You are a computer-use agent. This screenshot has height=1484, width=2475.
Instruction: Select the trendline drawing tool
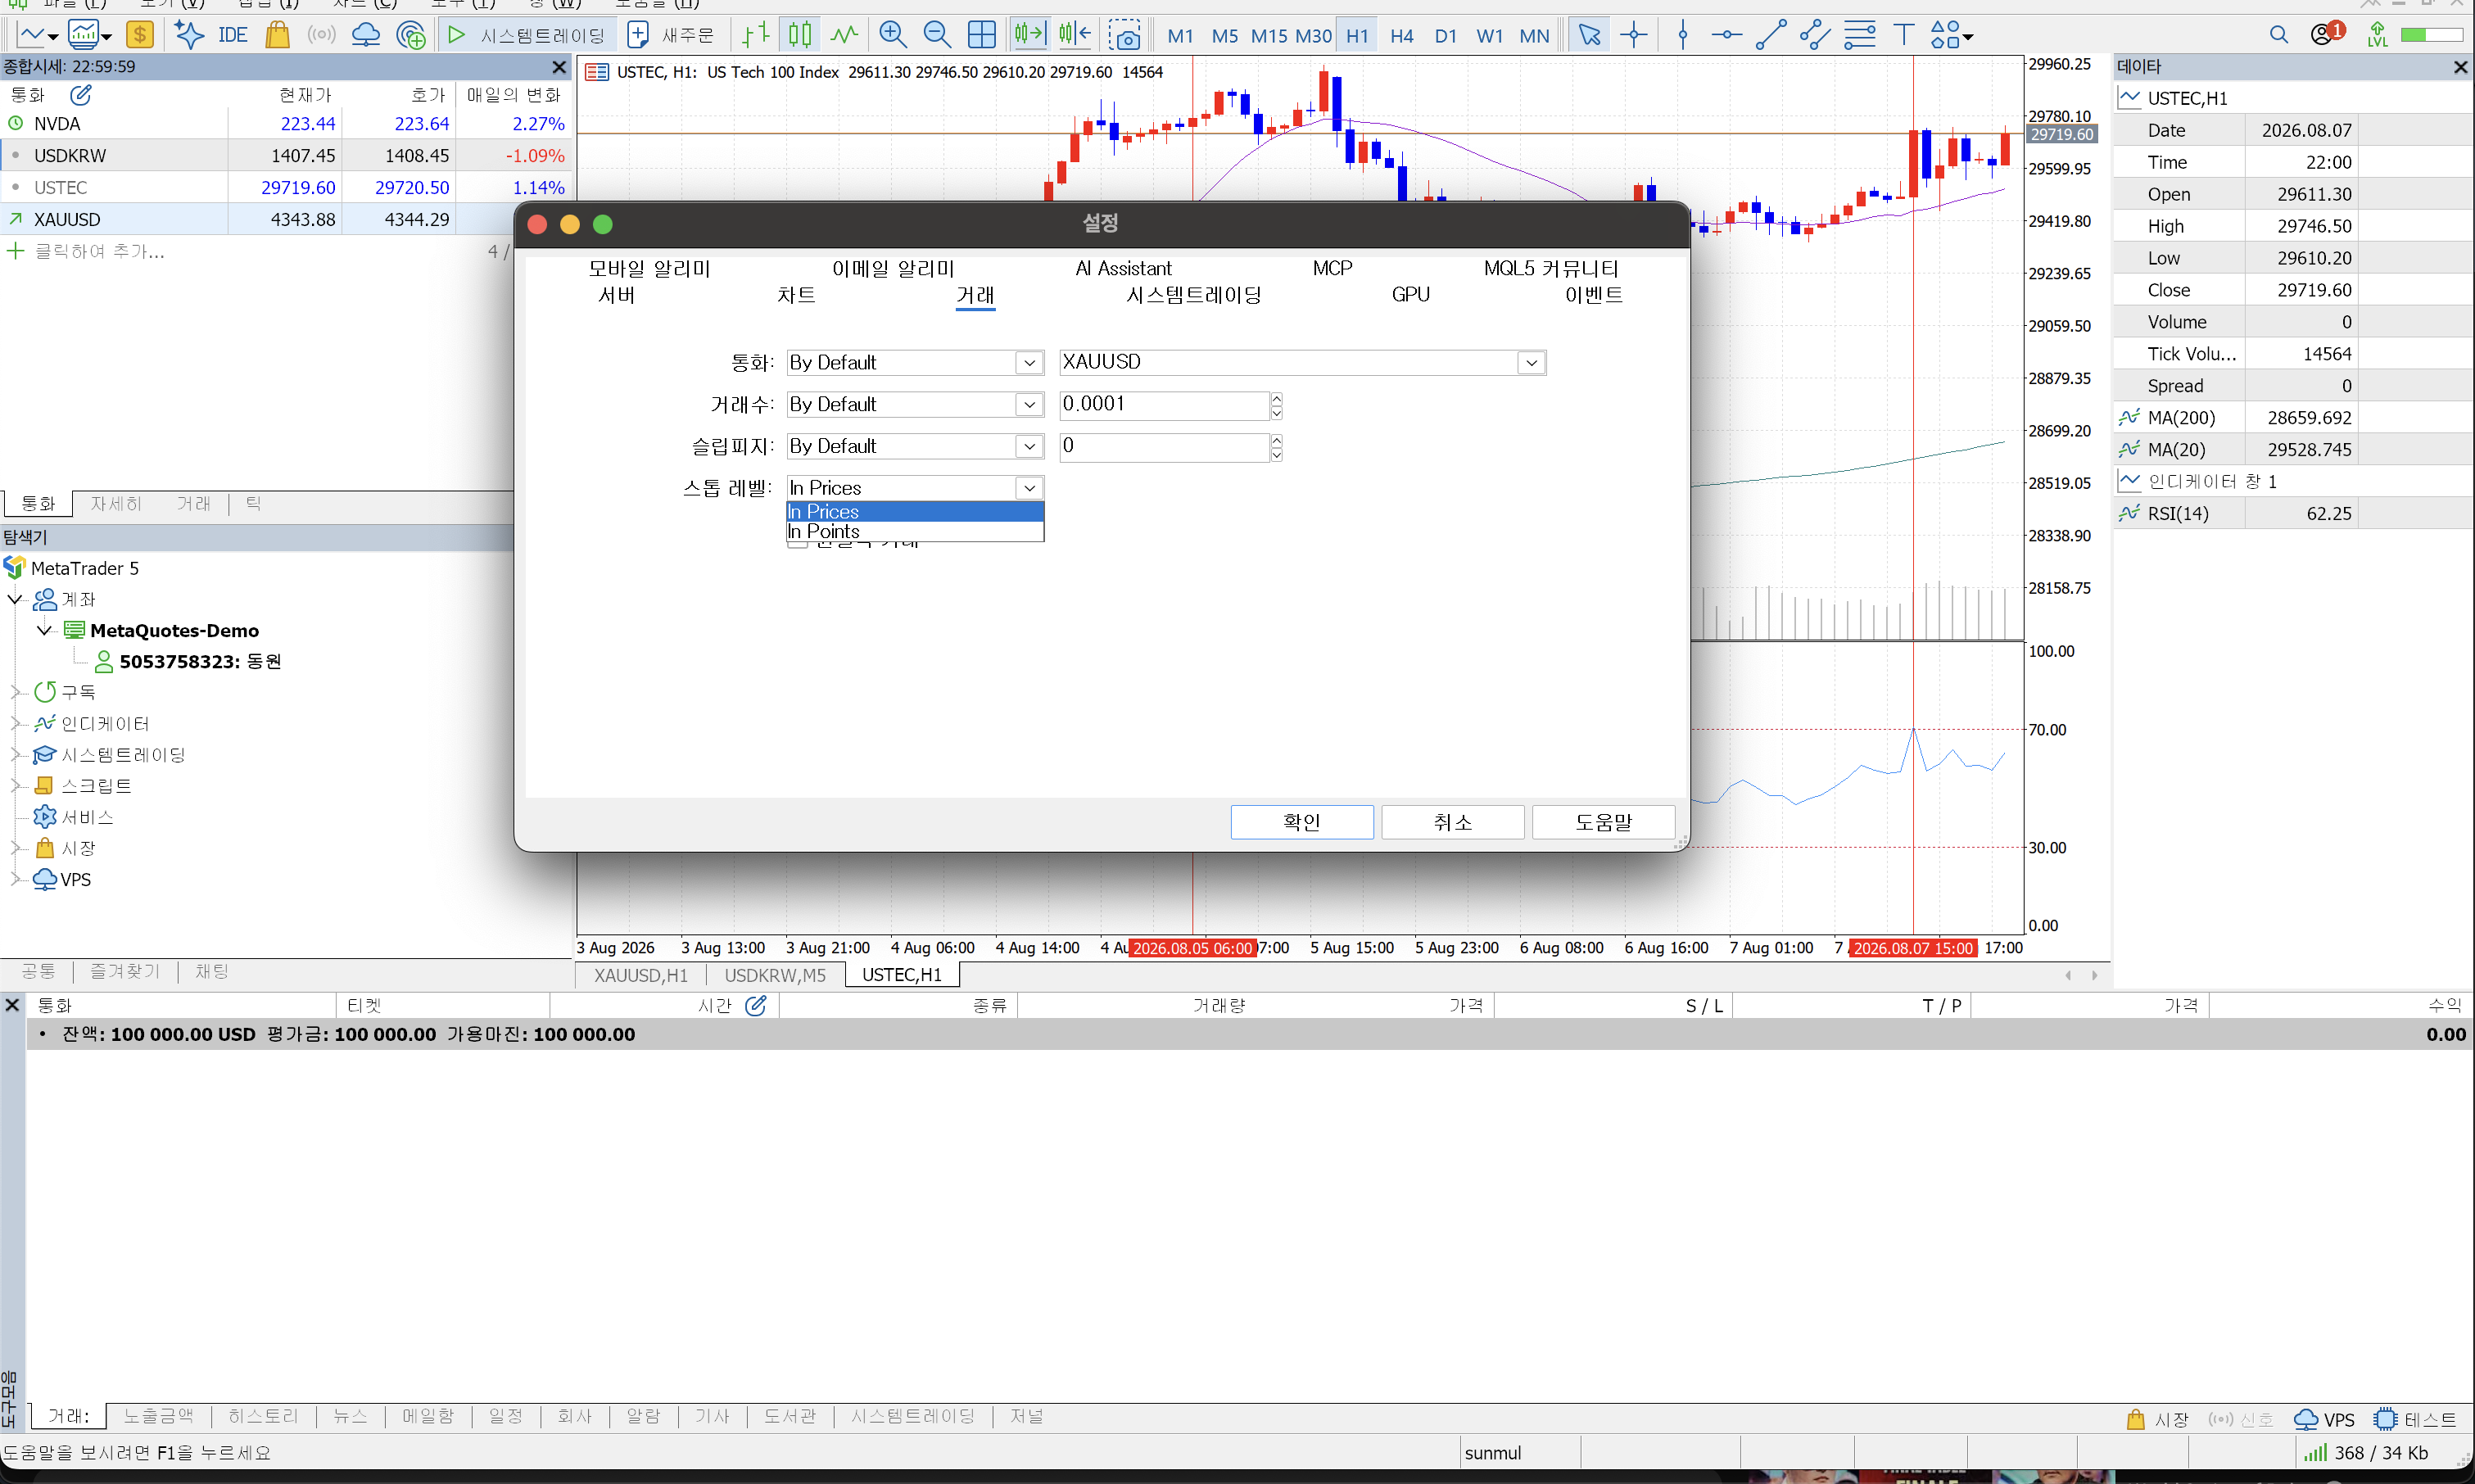pos(1771,35)
